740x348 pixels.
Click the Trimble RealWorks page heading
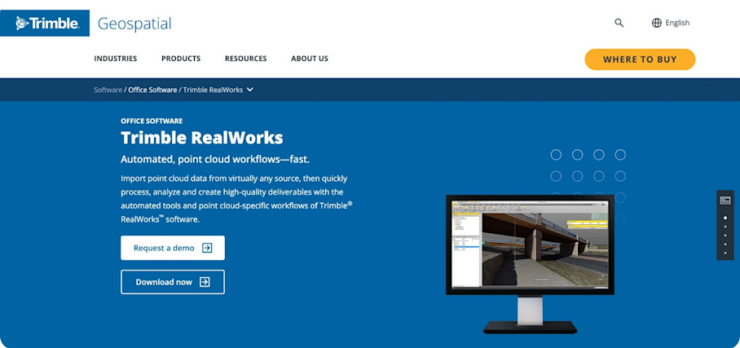pos(202,138)
